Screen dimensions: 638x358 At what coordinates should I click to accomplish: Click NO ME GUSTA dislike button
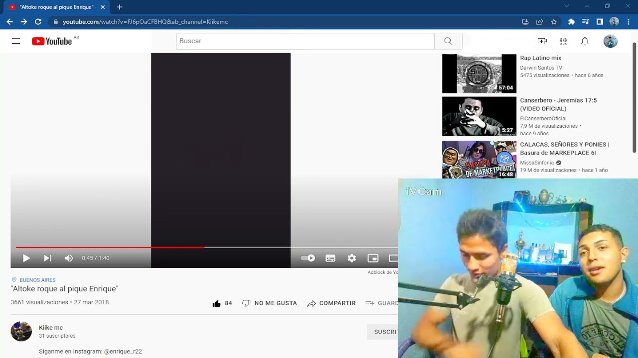pyautogui.click(x=269, y=303)
